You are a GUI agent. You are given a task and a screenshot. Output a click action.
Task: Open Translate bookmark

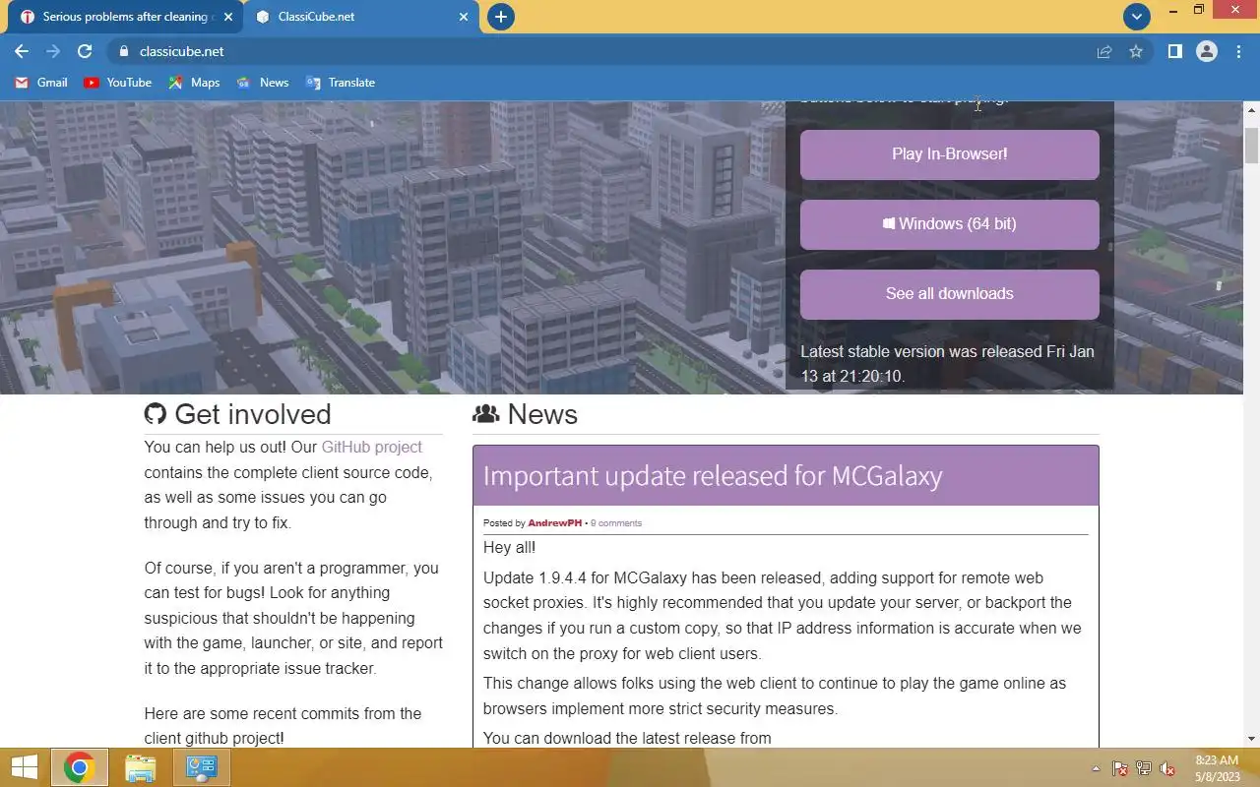pos(341,83)
